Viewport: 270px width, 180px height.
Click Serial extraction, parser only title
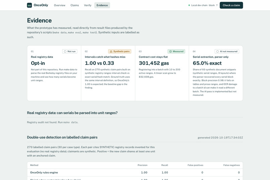[211, 57]
